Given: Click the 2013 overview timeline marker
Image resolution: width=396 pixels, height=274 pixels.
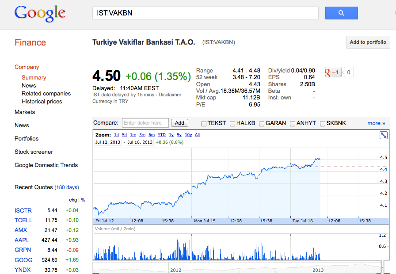Looking at the screenshot, I should coord(318,270).
